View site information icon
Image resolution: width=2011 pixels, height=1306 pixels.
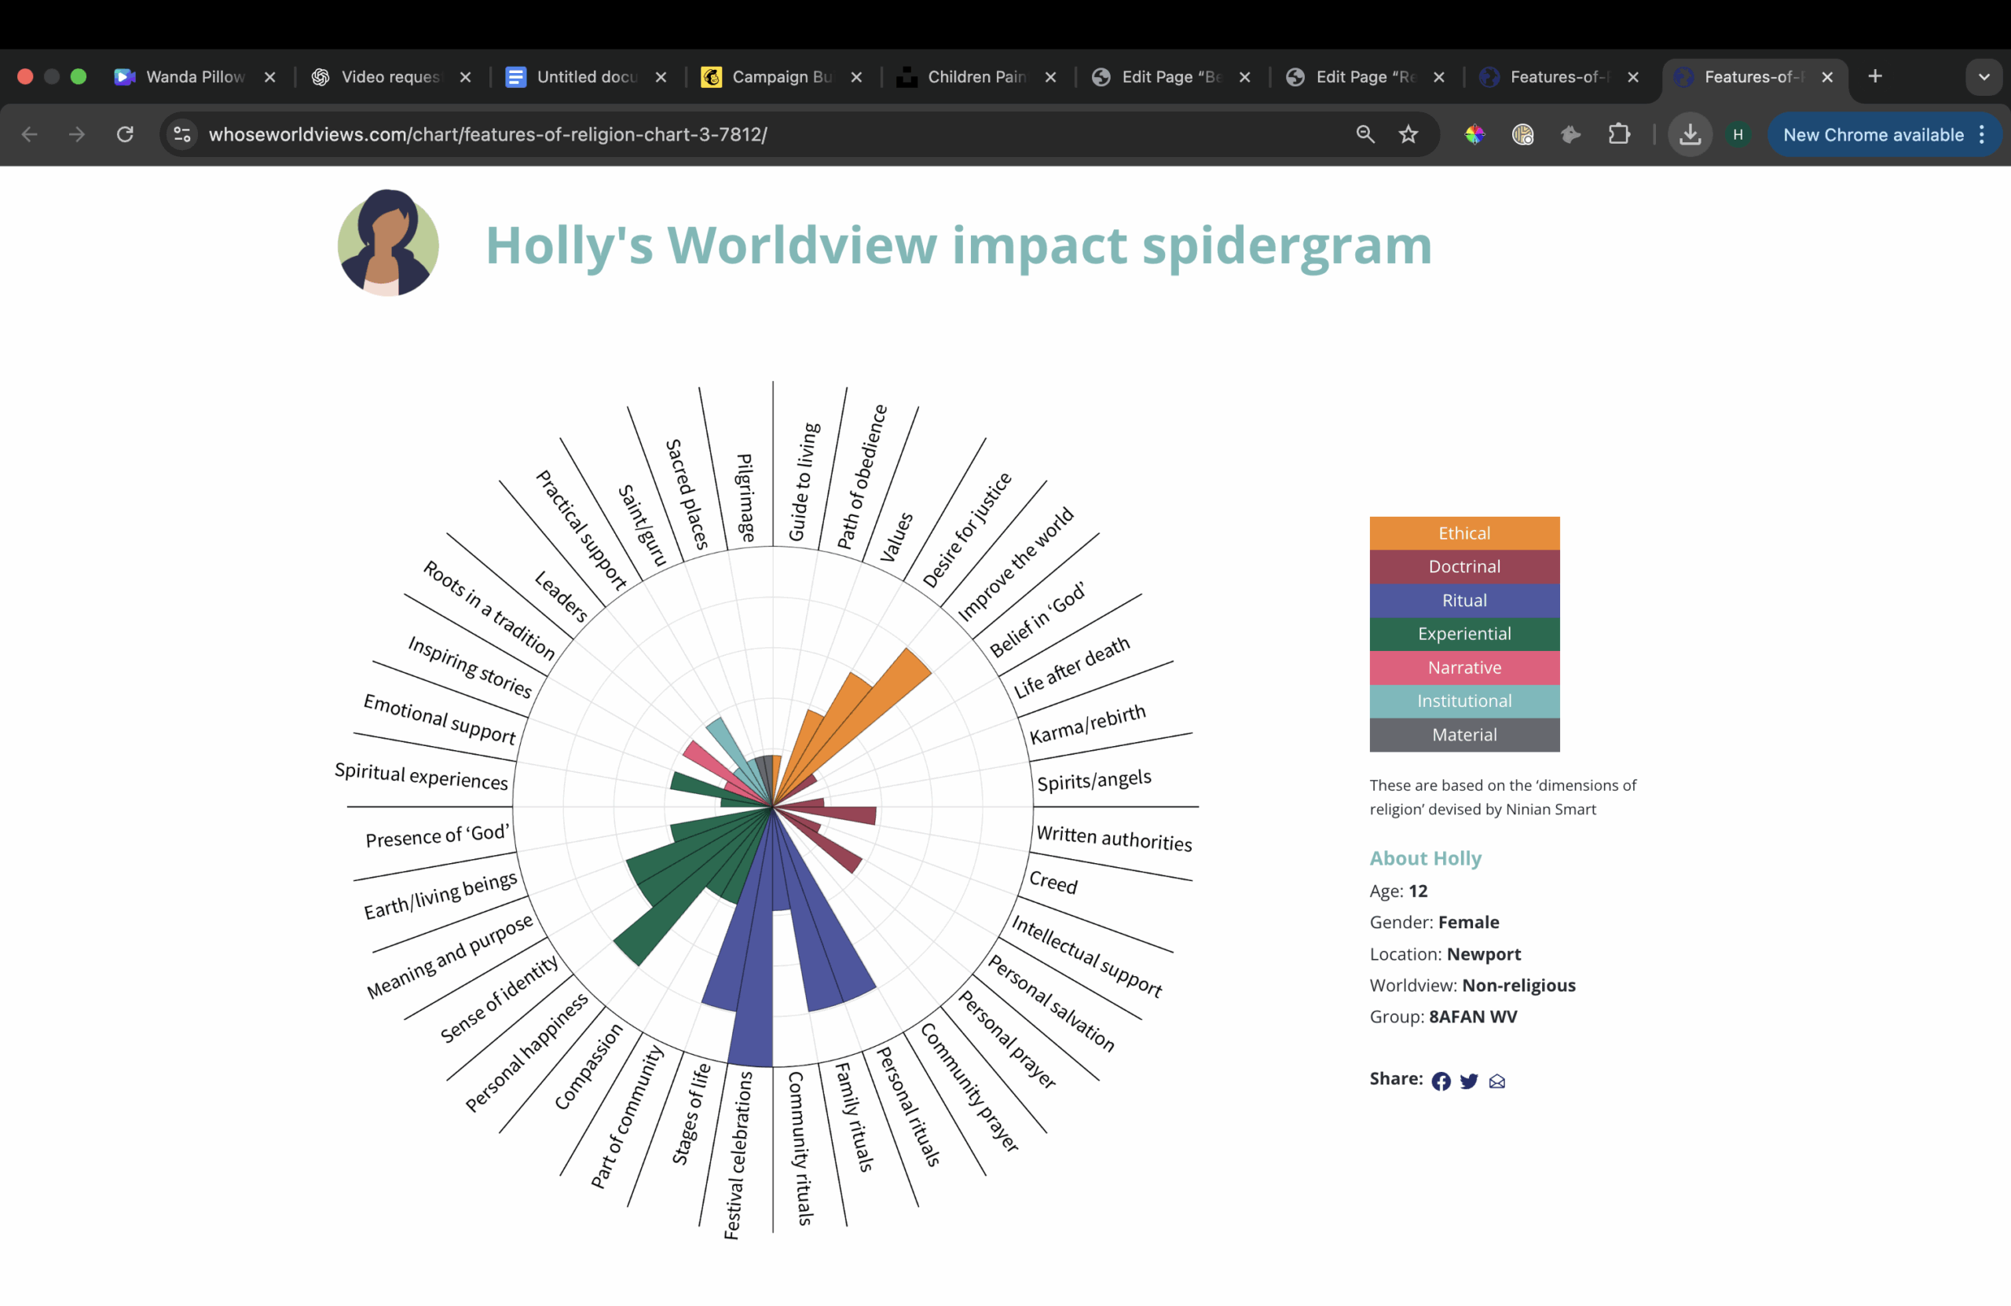tap(181, 134)
